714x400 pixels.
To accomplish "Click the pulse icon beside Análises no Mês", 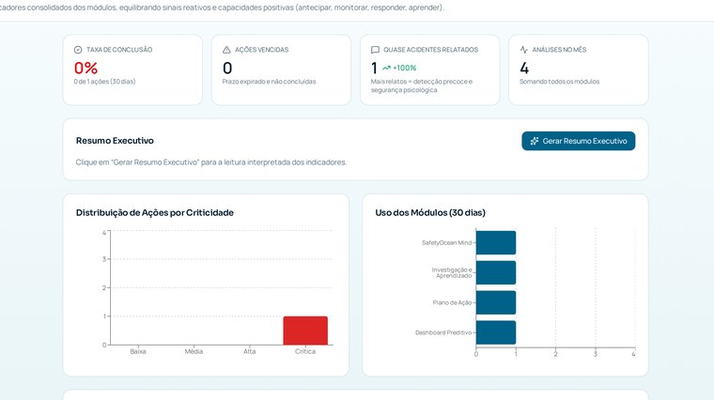I will [523, 50].
